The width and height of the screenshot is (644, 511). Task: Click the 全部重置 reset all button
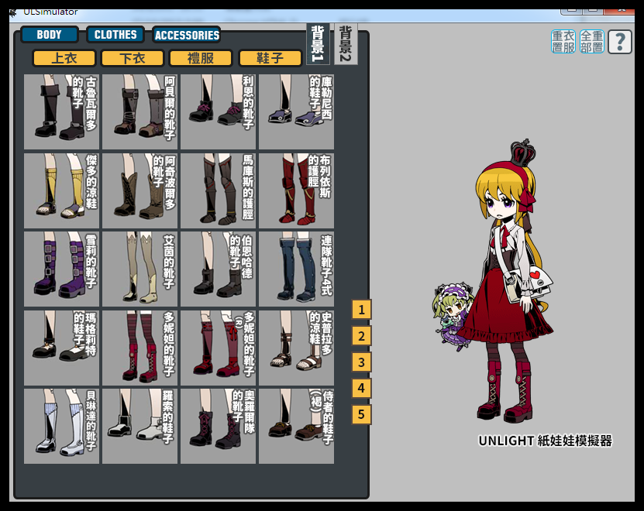[x=592, y=42]
